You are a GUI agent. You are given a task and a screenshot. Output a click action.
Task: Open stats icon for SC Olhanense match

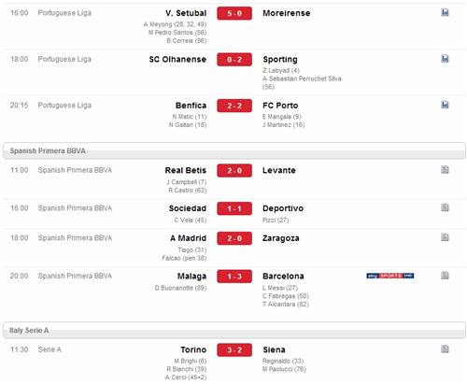click(x=445, y=59)
